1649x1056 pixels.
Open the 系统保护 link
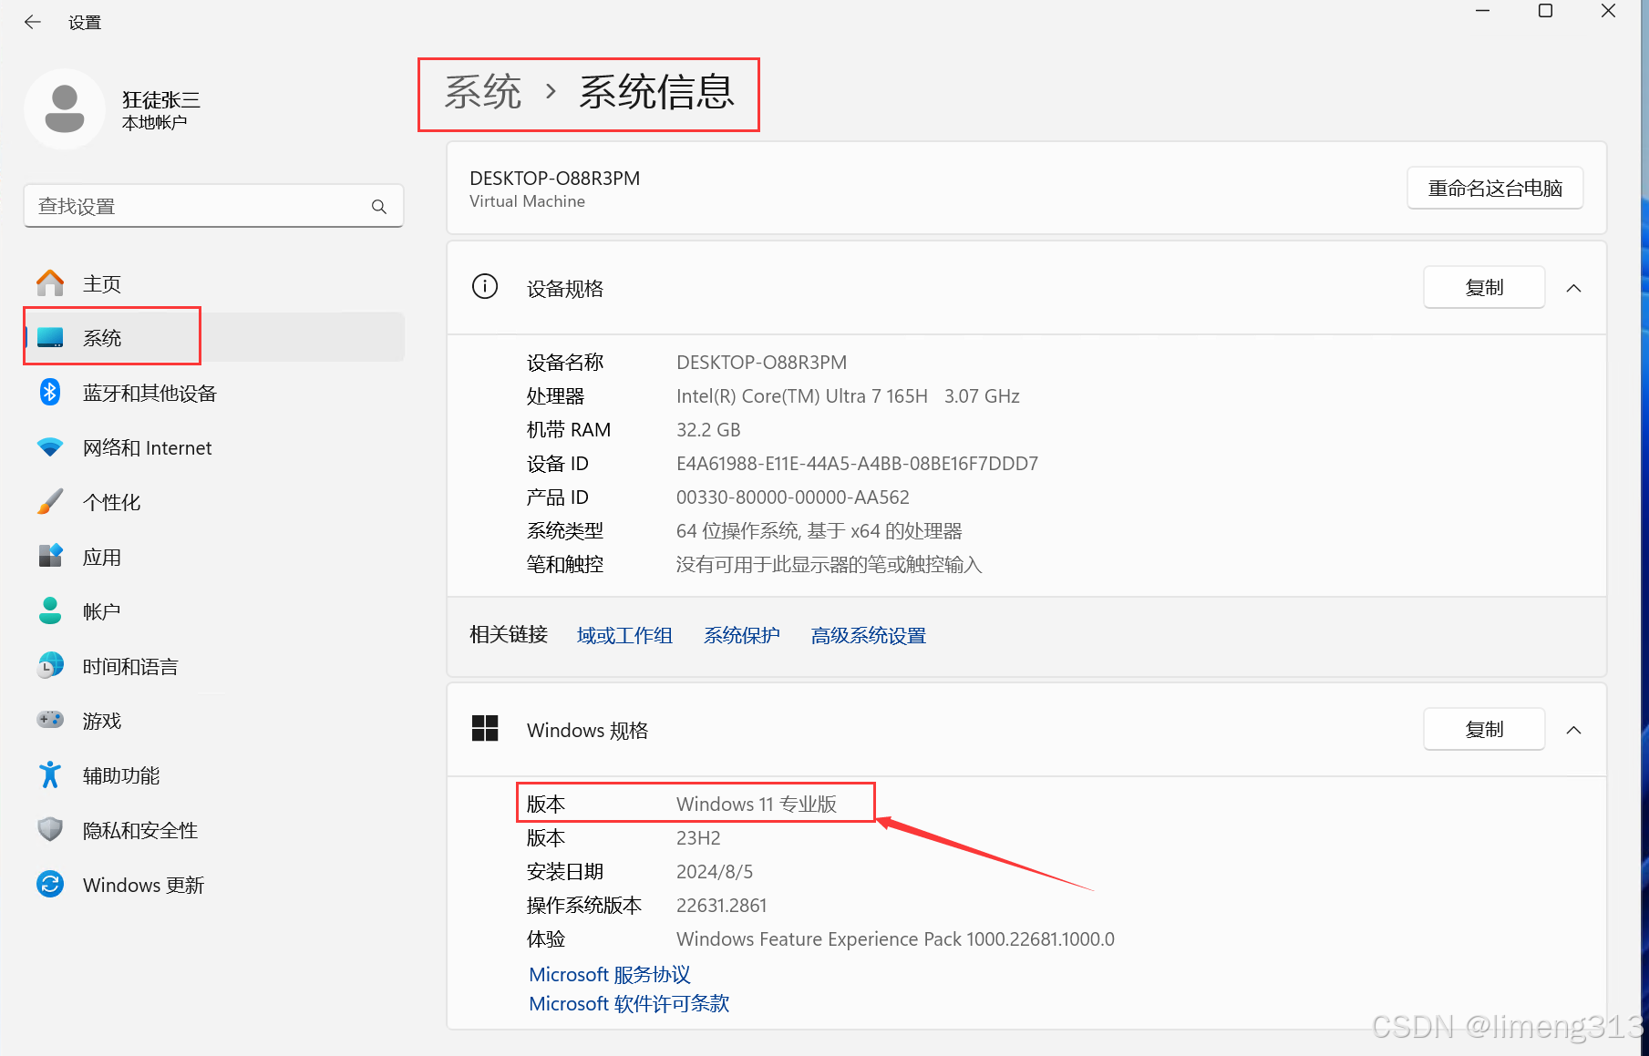[742, 635]
